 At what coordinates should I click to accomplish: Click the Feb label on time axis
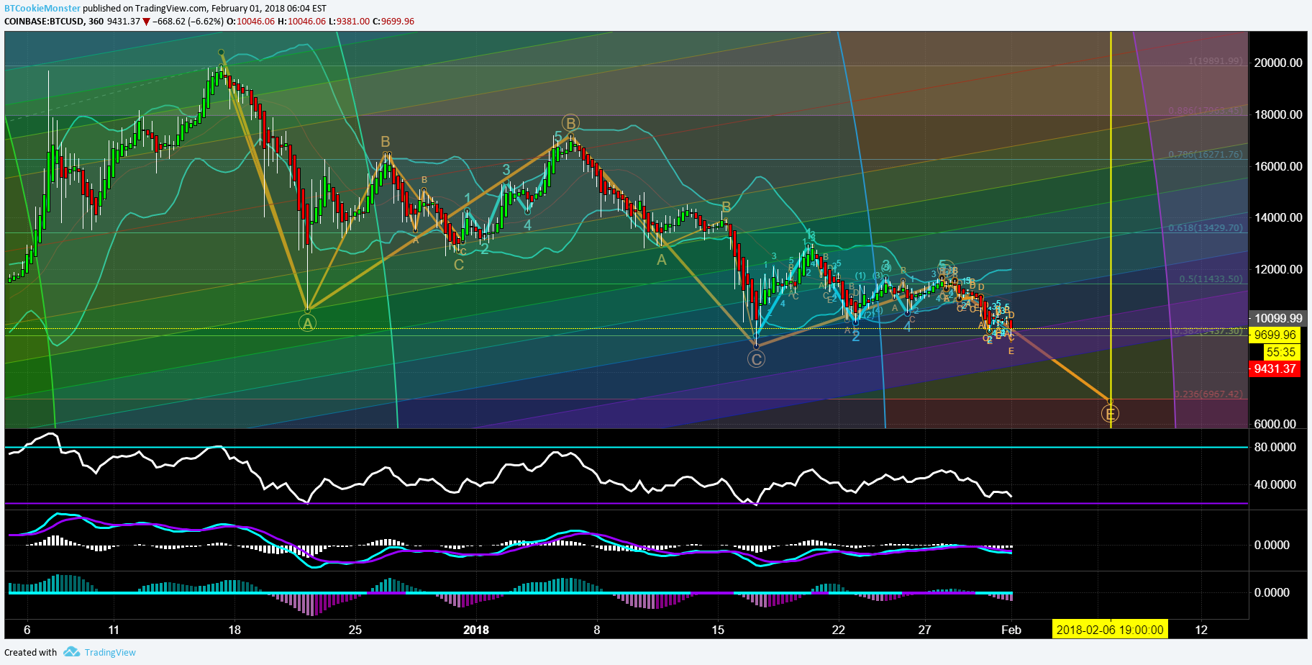(x=1011, y=630)
